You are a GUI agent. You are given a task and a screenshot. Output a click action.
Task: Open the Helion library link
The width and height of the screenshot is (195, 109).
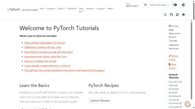(173, 85)
